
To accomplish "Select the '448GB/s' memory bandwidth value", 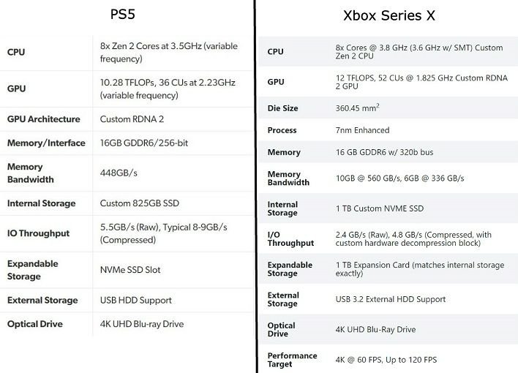I will [x=119, y=173].
